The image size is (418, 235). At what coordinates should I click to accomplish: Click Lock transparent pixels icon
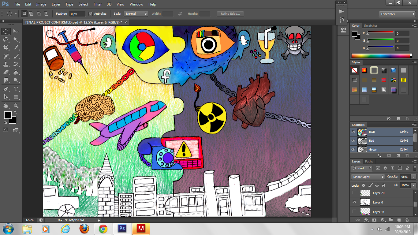(x=363, y=185)
